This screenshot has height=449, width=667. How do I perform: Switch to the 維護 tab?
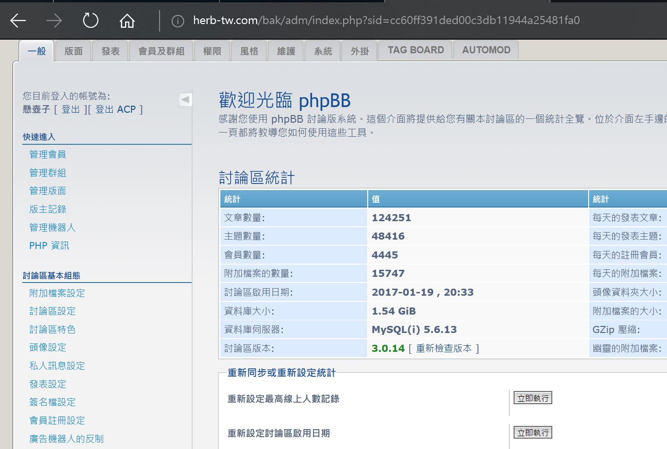click(286, 51)
